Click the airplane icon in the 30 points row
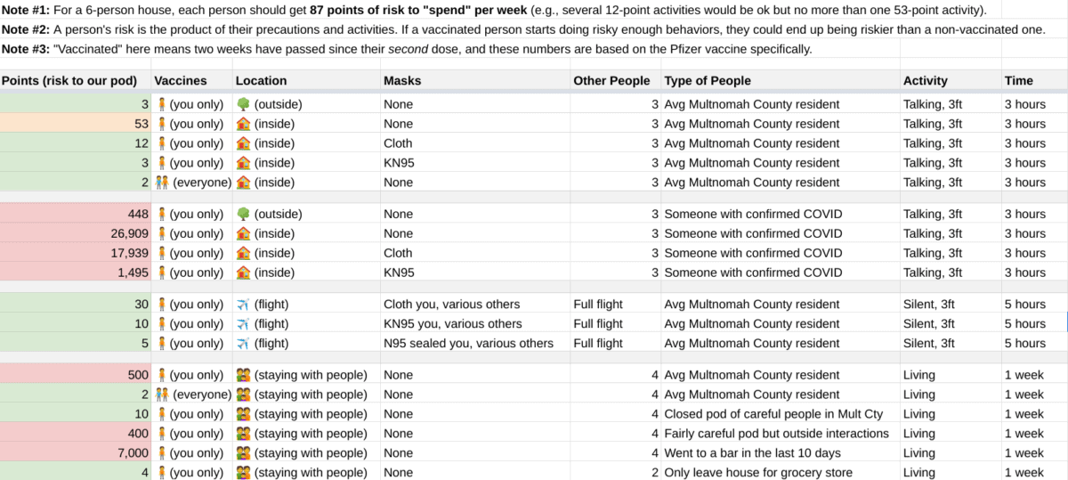Viewport: 1068px width, 480px height. point(243,304)
